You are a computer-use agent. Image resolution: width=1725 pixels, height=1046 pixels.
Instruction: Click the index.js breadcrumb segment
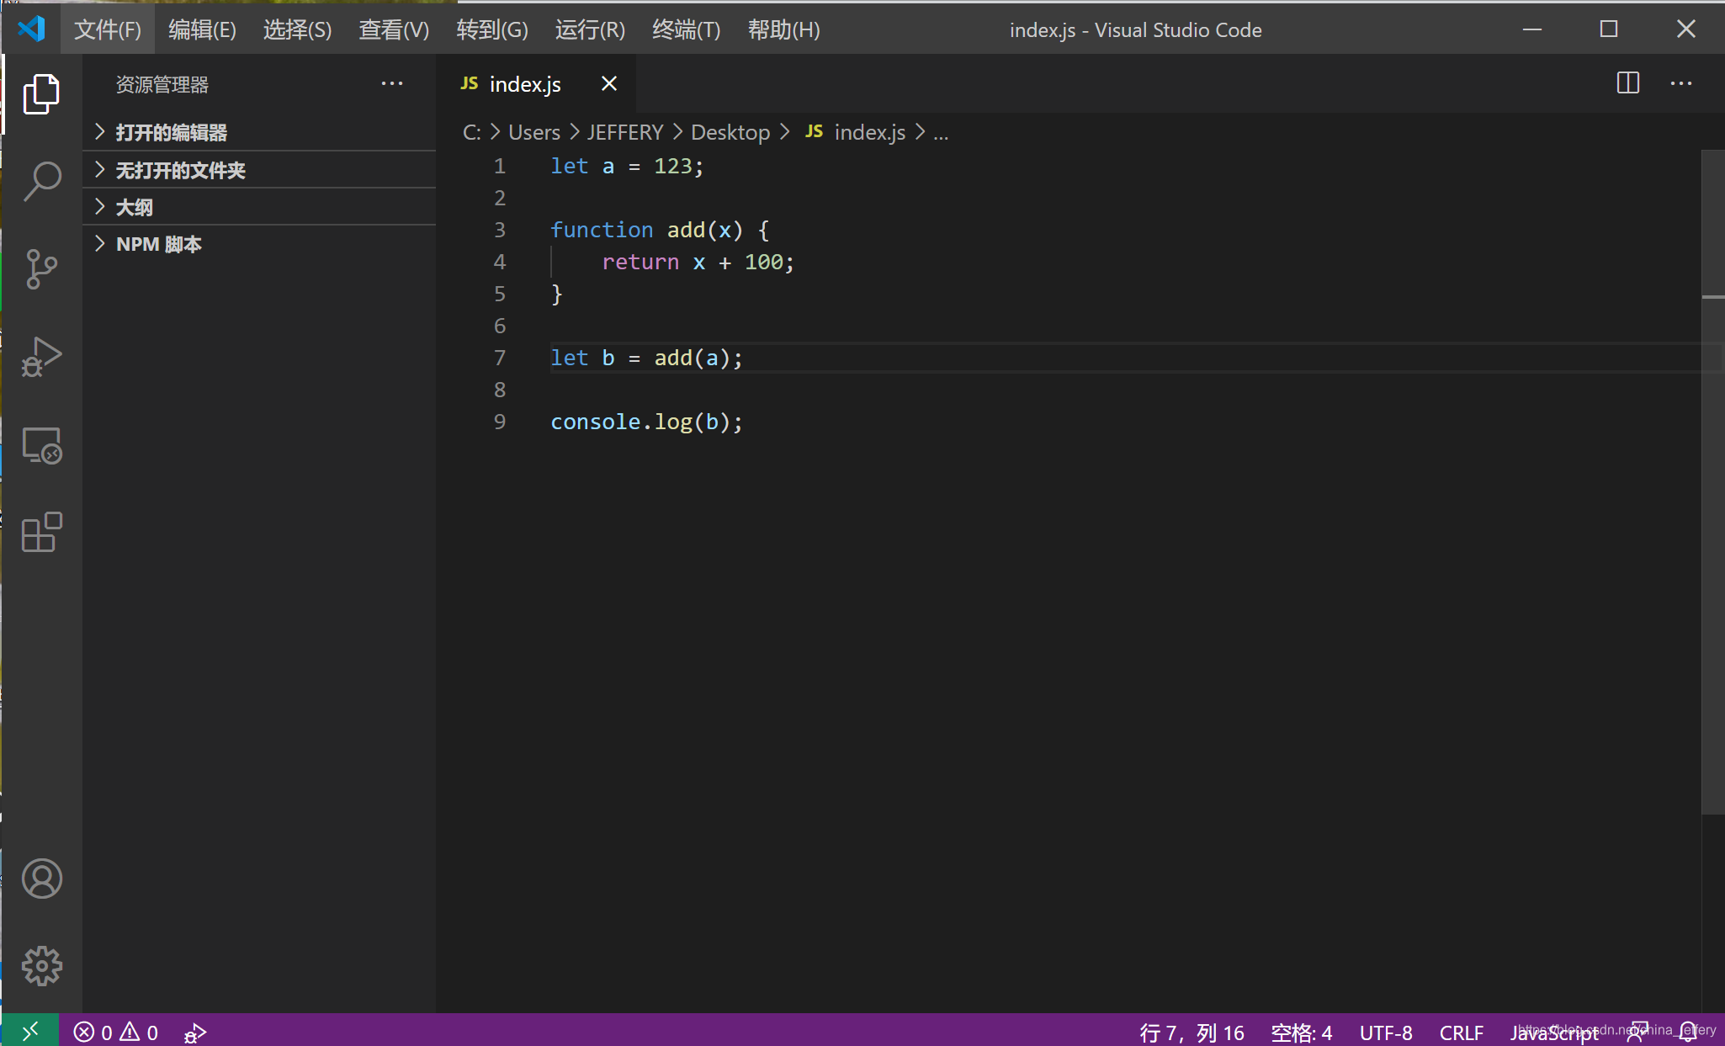pos(855,132)
